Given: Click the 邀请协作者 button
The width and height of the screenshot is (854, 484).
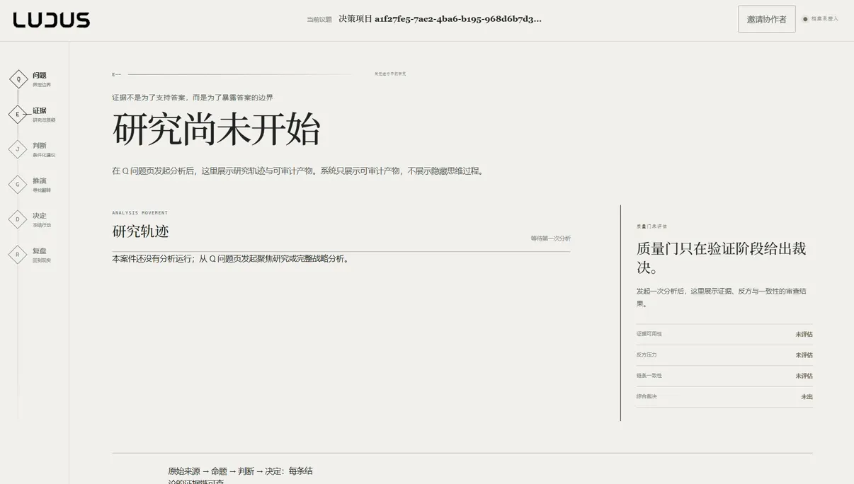Looking at the screenshot, I should pyautogui.click(x=766, y=19).
